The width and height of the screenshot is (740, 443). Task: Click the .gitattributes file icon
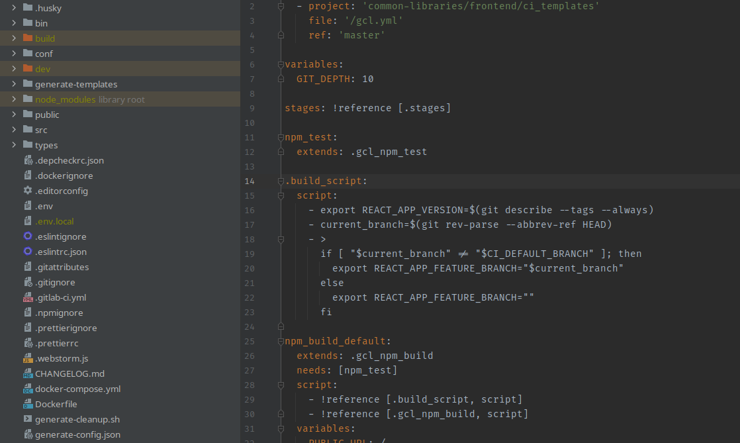[x=28, y=266]
